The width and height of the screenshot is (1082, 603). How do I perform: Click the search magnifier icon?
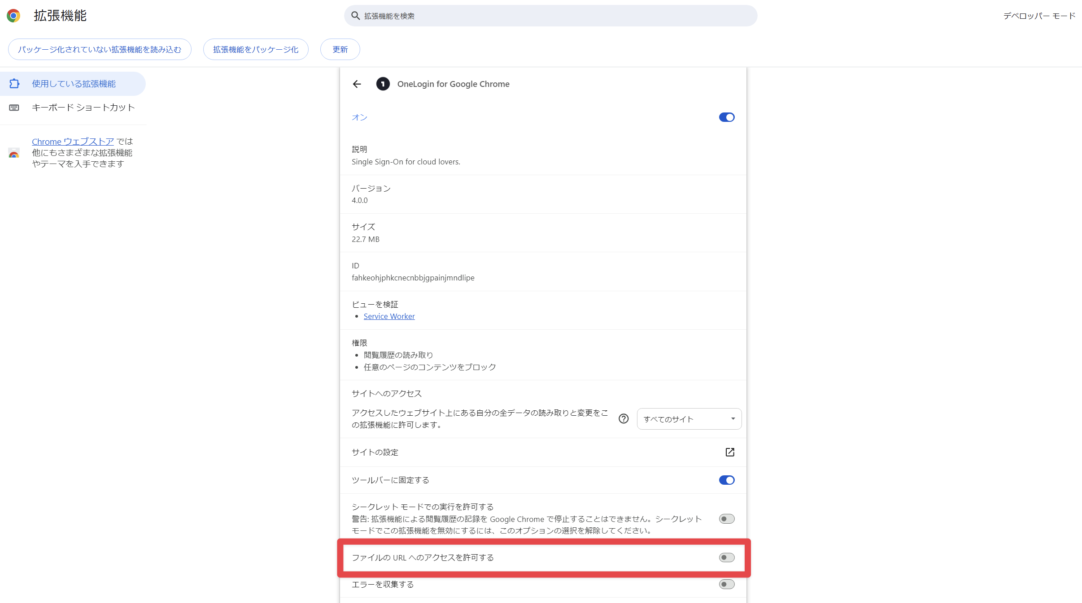click(355, 16)
